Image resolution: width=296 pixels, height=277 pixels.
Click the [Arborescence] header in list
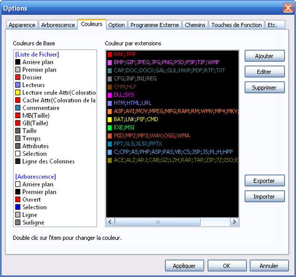tap(36, 177)
